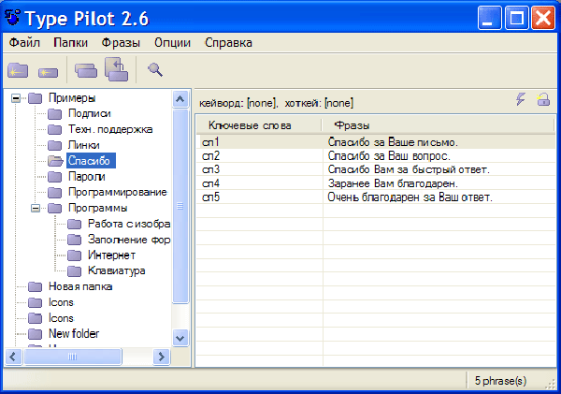The width and height of the screenshot is (561, 394).
Task: Select phrase Очень благодарен за Ваш ответ.
Action: pos(410,197)
